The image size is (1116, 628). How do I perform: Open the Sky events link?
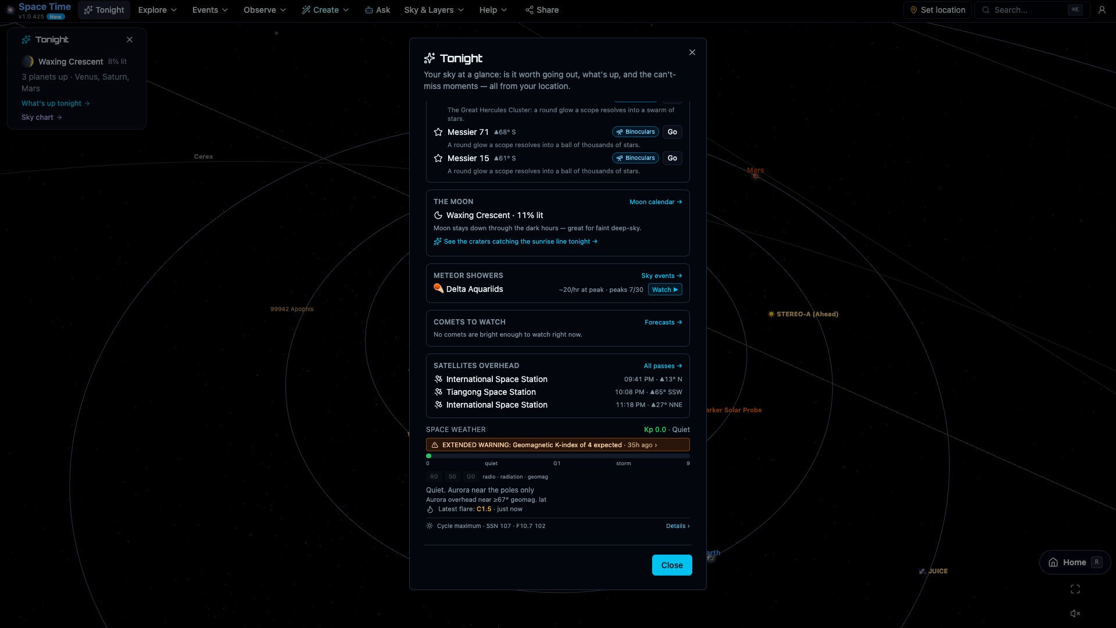pos(661,276)
